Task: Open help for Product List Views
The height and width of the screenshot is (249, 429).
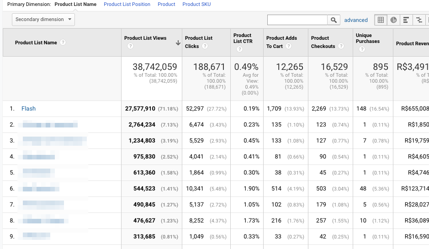Action: 131,46
